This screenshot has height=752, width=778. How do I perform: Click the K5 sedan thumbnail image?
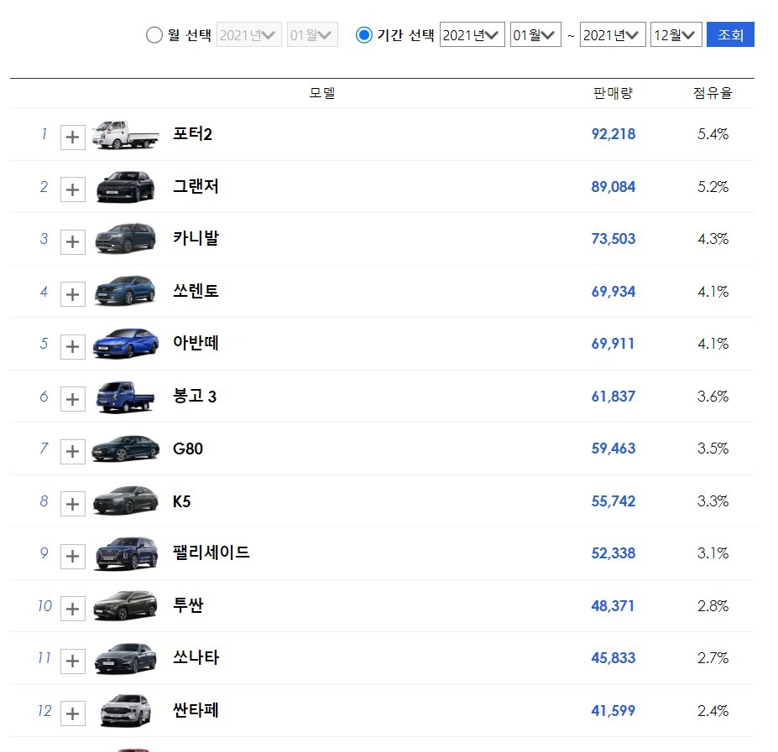click(126, 500)
